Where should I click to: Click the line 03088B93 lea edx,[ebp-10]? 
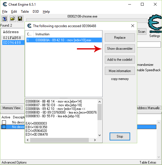[52, 116]
